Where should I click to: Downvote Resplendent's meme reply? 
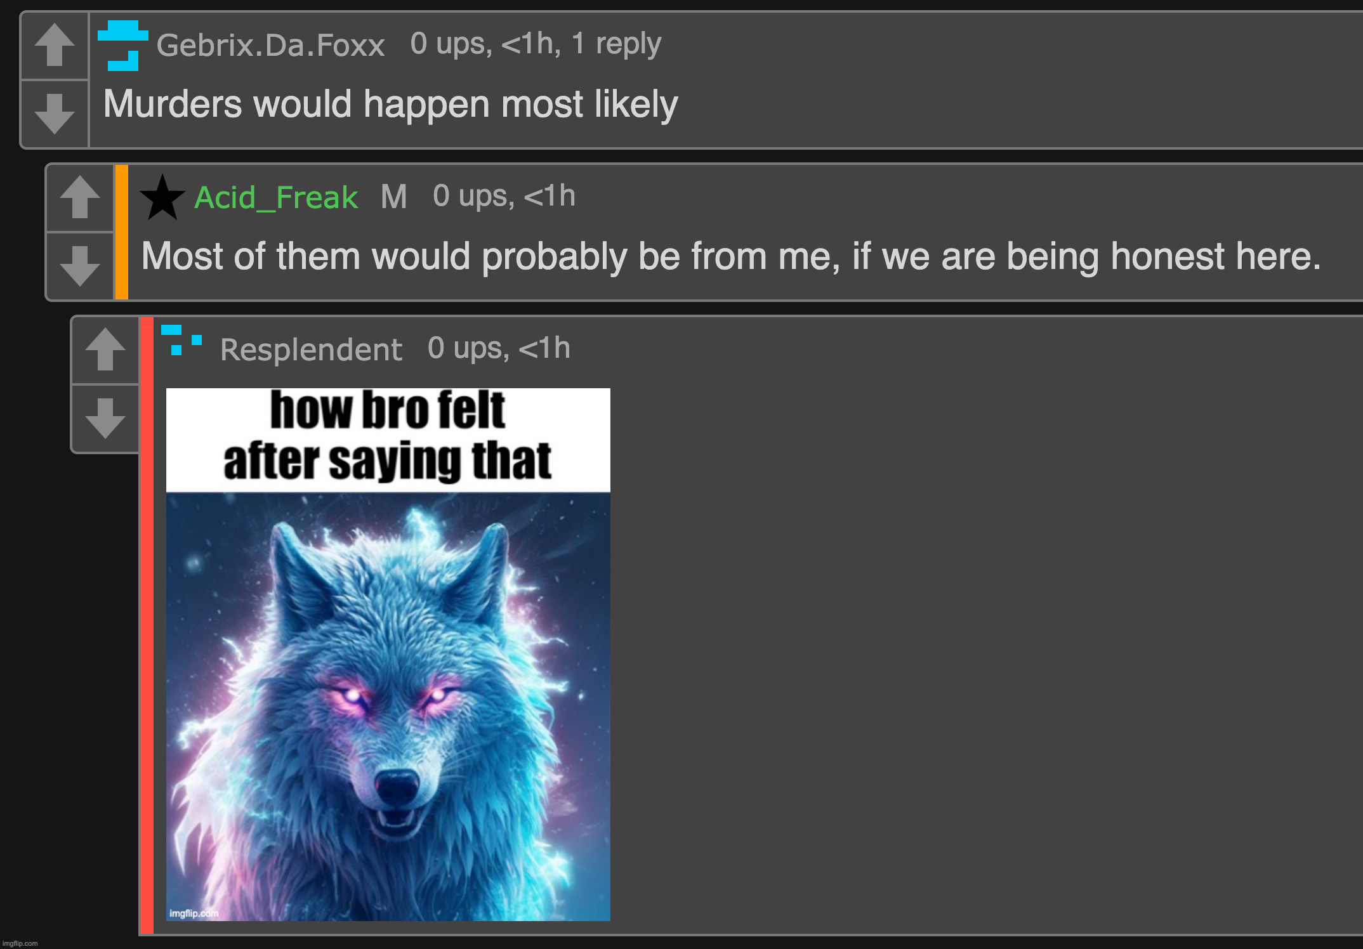tap(105, 419)
